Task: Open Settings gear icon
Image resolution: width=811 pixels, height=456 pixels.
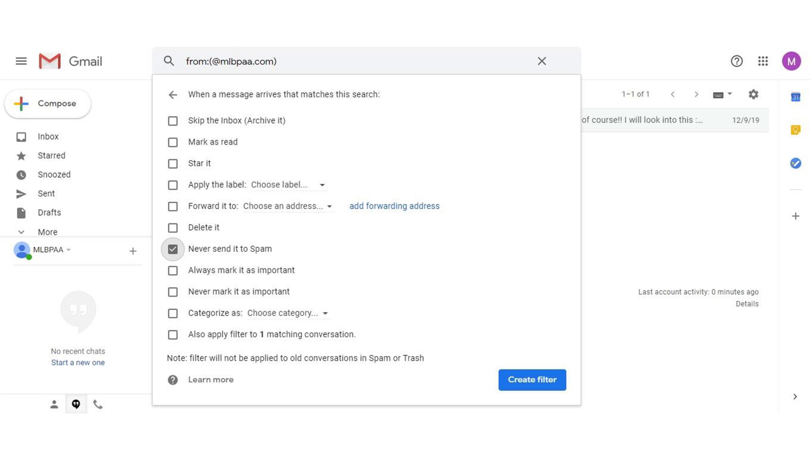Action: [753, 94]
